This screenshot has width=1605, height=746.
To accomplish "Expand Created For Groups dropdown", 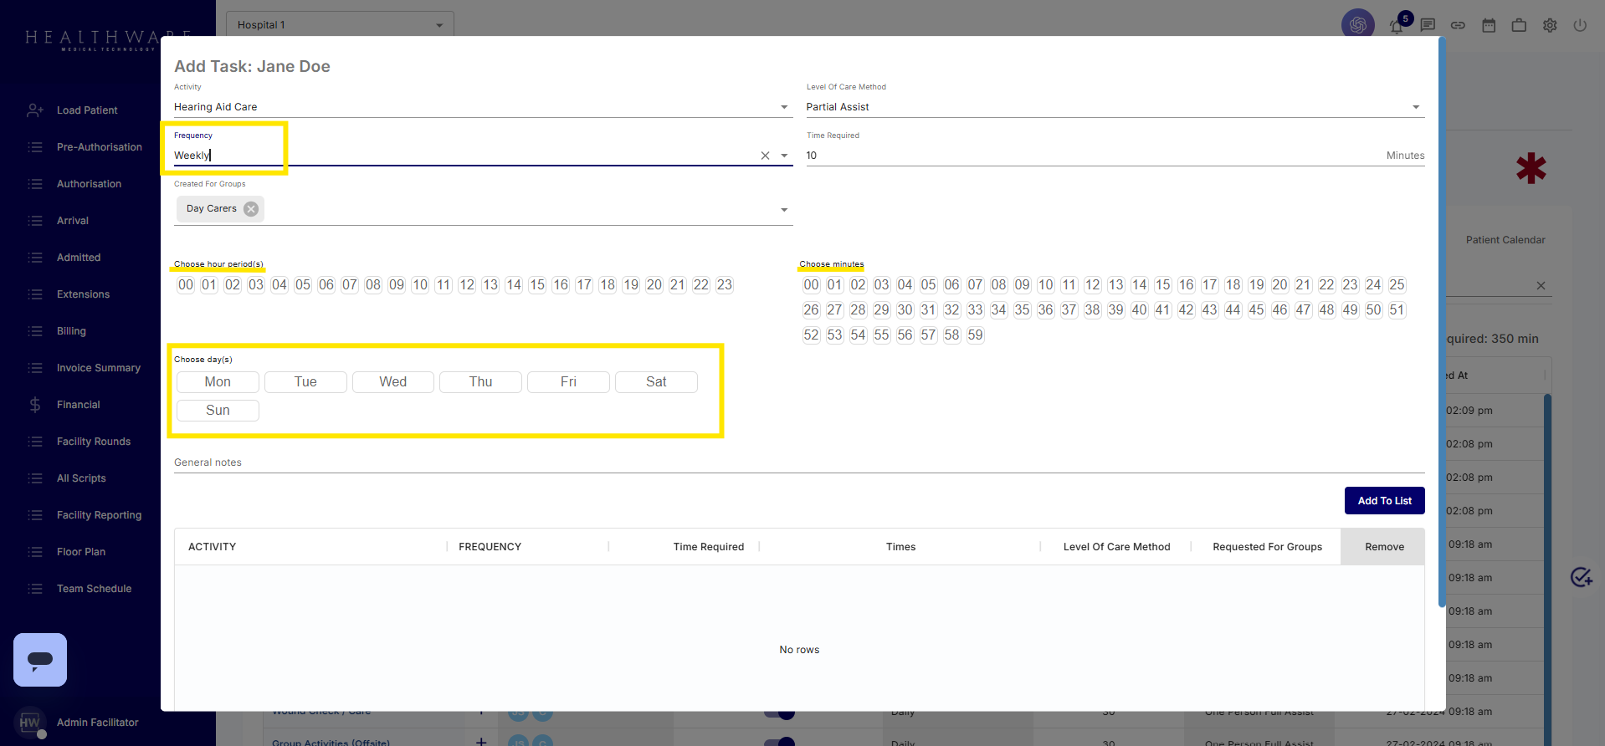I will (784, 210).
